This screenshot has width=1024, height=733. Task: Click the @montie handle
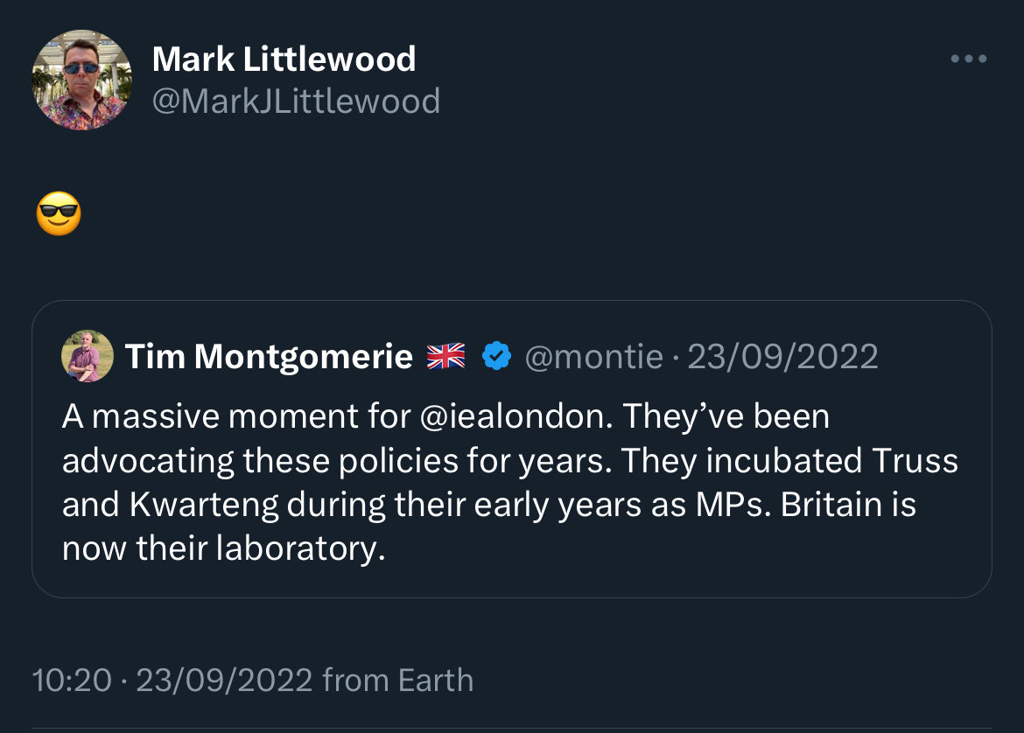(593, 357)
